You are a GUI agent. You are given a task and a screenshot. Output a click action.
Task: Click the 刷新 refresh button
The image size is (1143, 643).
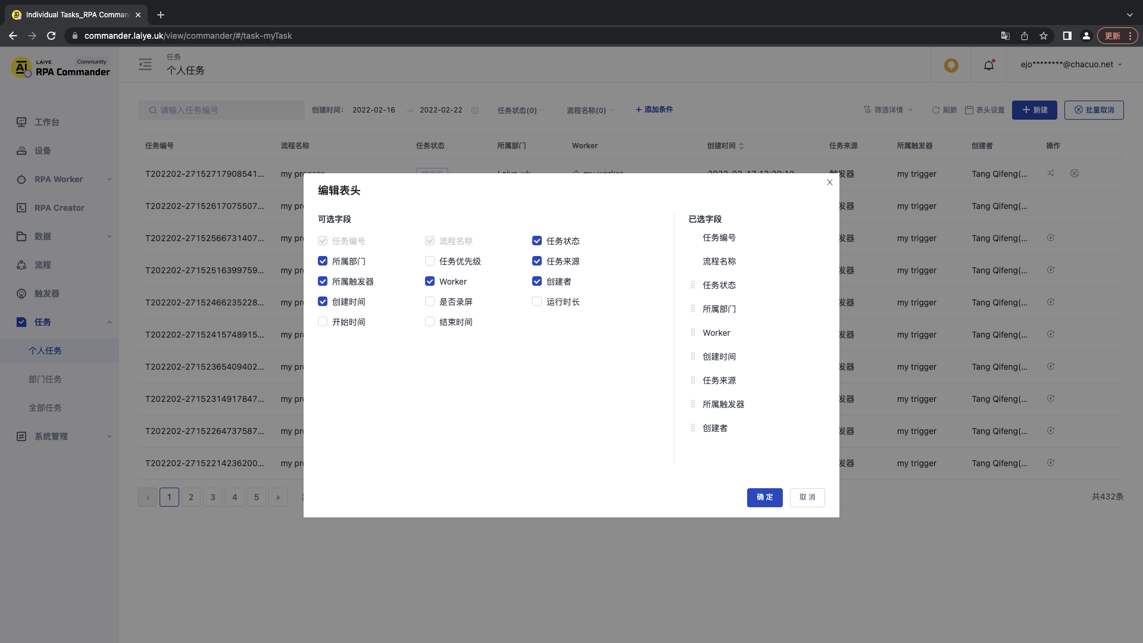pyautogui.click(x=944, y=110)
